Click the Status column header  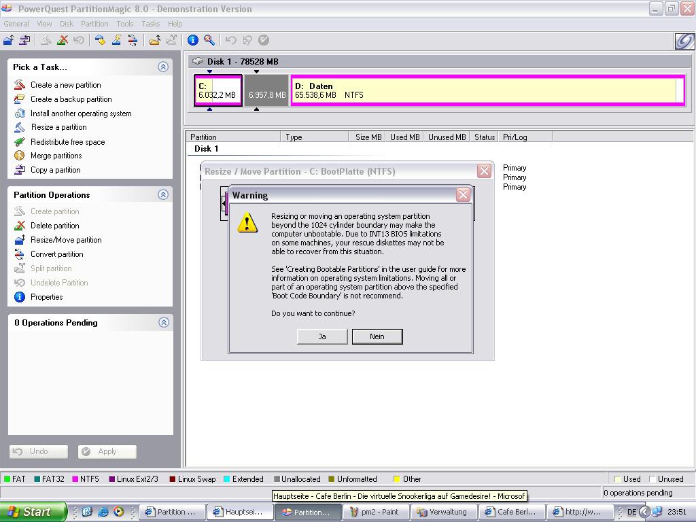click(484, 137)
